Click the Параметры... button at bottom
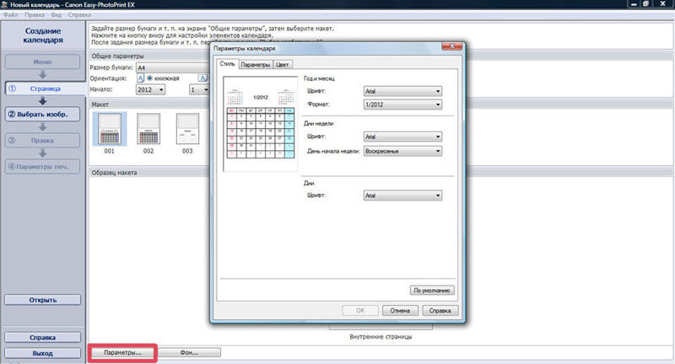675x364 pixels. pos(122,352)
